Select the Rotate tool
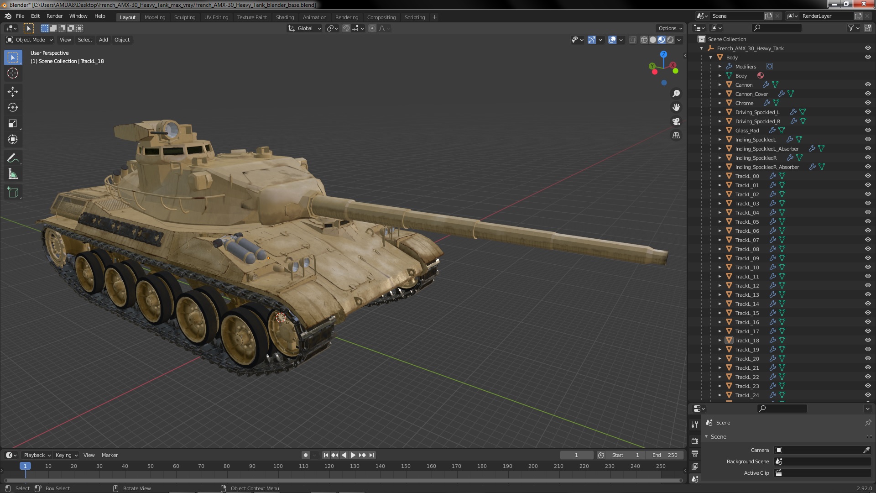876x493 pixels. pyautogui.click(x=13, y=108)
